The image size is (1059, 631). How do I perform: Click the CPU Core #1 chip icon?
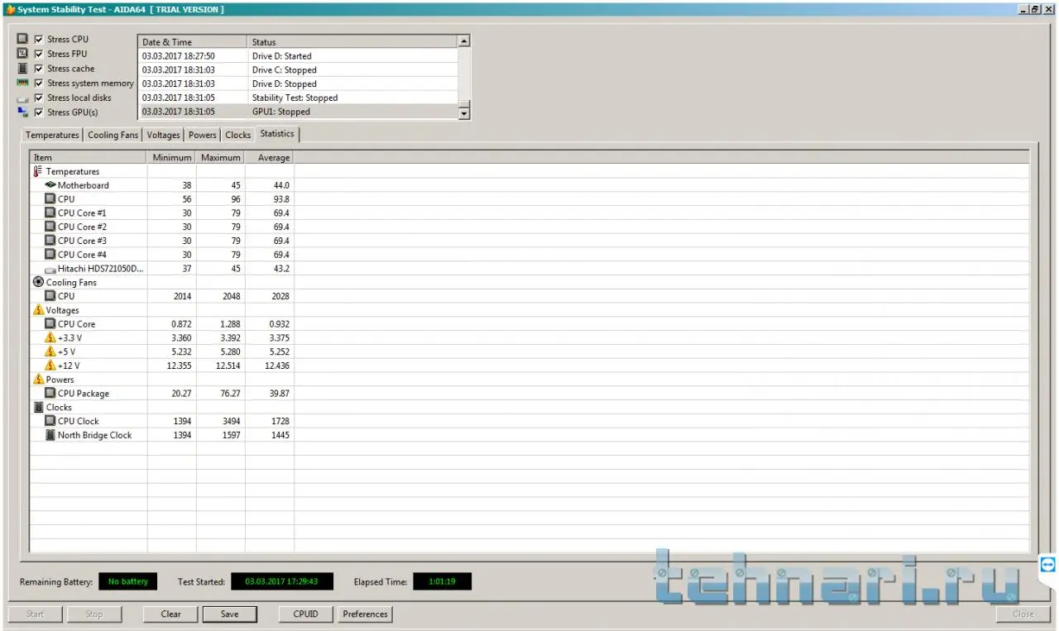(50, 213)
